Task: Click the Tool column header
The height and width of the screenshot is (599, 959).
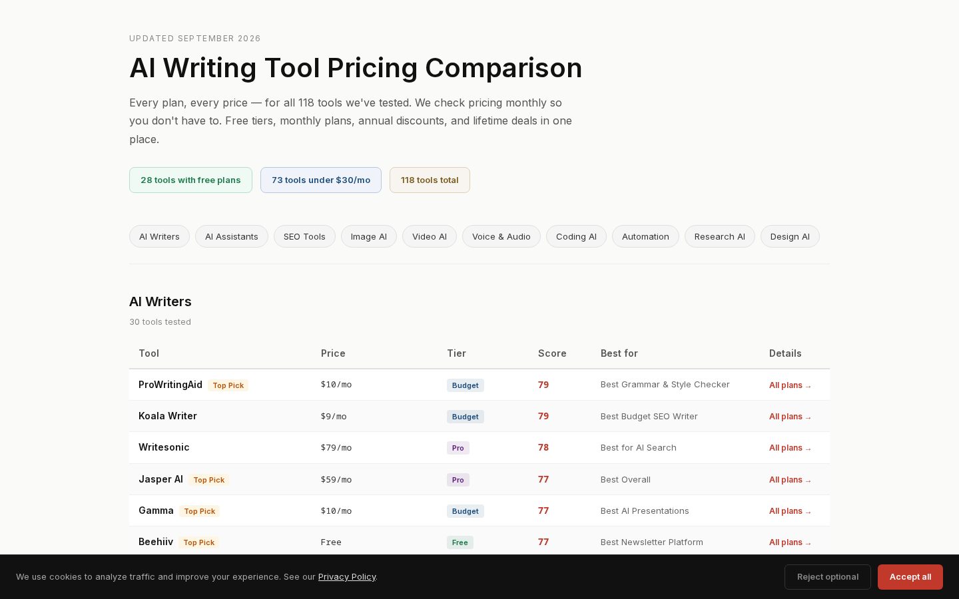Action: pyautogui.click(x=149, y=353)
